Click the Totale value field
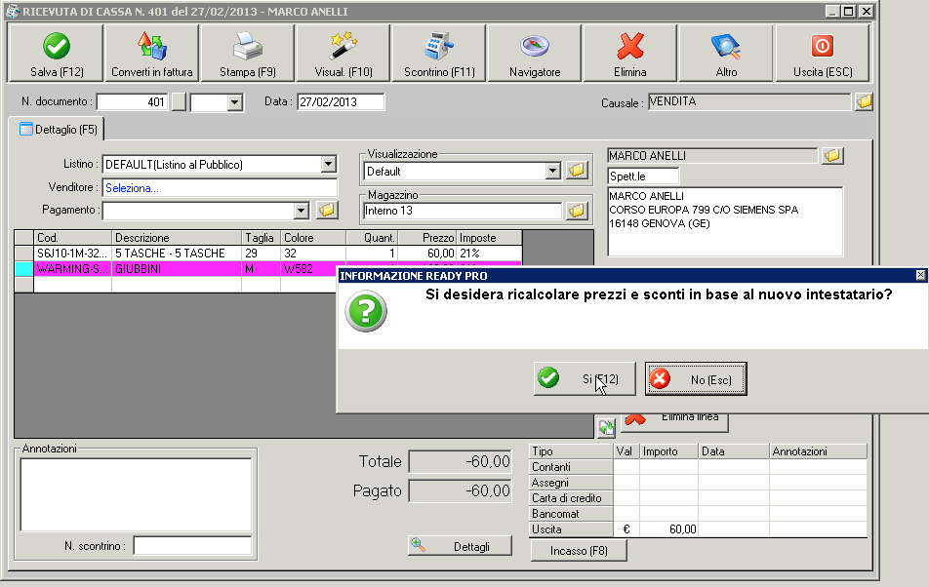This screenshot has width=929, height=587. pyautogui.click(x=461, y=461)
